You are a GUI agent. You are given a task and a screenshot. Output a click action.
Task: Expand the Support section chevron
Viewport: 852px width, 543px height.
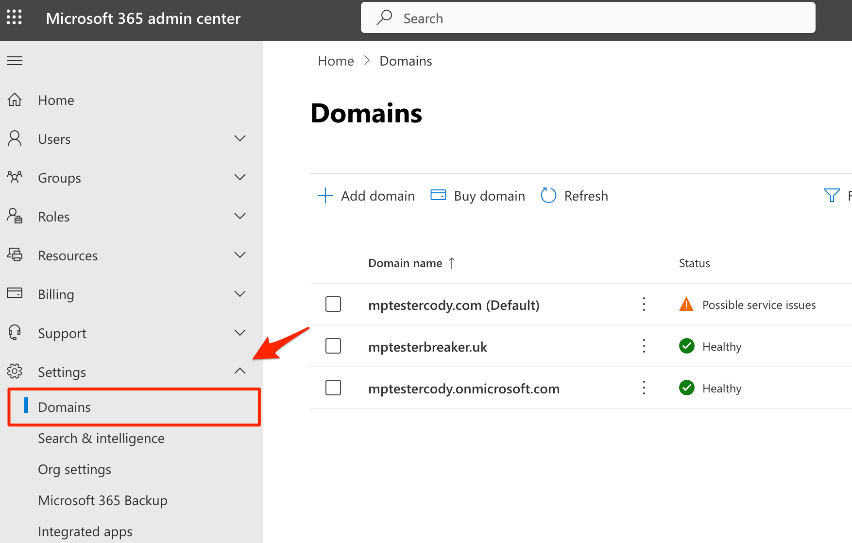240,333
